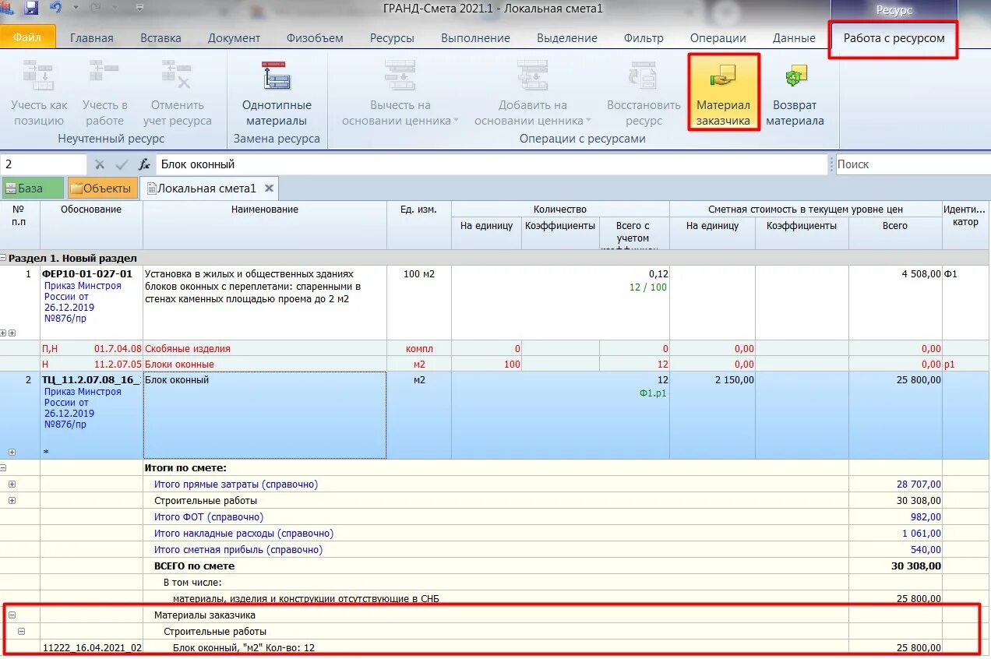Switch to the Главная ribbon tab
This screenshot has height=659, width=991.
[x=92, y=38]
